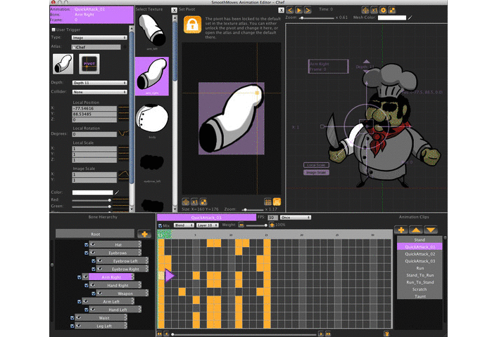This screenshot has width=497, height=337.
Task: Click the x1 zoom icon in Set Pivot panel
Action: pos(194,201)
